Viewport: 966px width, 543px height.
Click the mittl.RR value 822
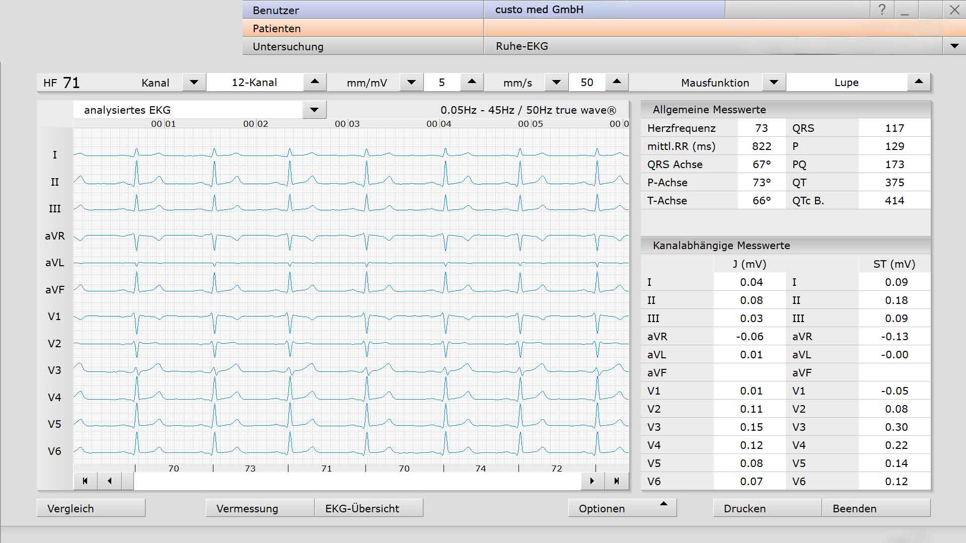[x=762, y=146]
